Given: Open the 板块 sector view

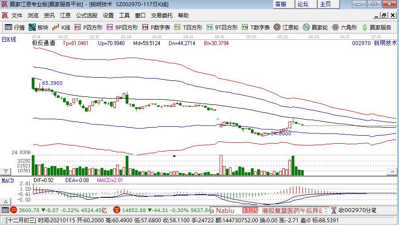Looking at the screenshot, I should click(x=38, y=27).
